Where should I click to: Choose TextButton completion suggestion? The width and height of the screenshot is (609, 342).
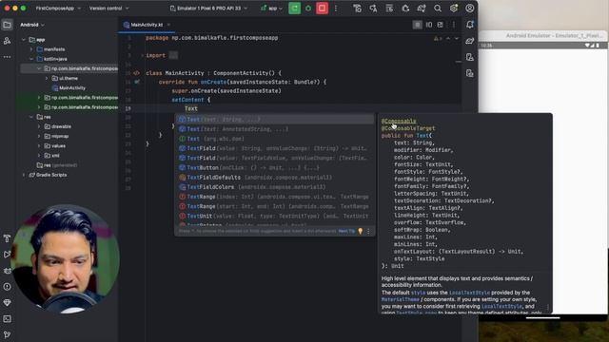tap(274, 168)
